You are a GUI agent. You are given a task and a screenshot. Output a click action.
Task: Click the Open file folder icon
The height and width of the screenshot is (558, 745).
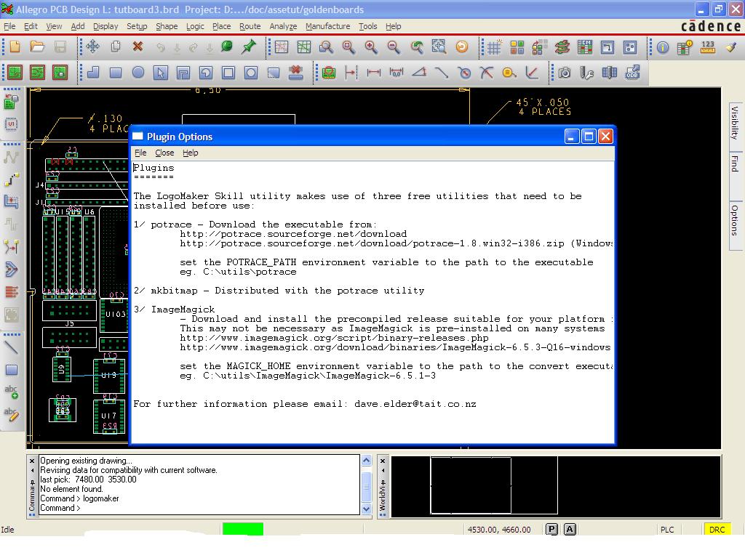[37, 47]
